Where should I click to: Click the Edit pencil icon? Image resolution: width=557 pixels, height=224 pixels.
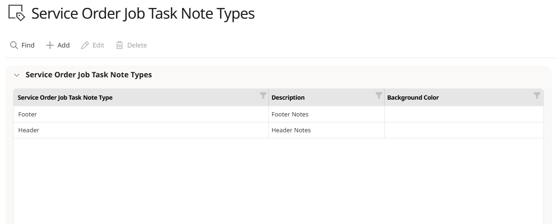[x=85, y=45]
